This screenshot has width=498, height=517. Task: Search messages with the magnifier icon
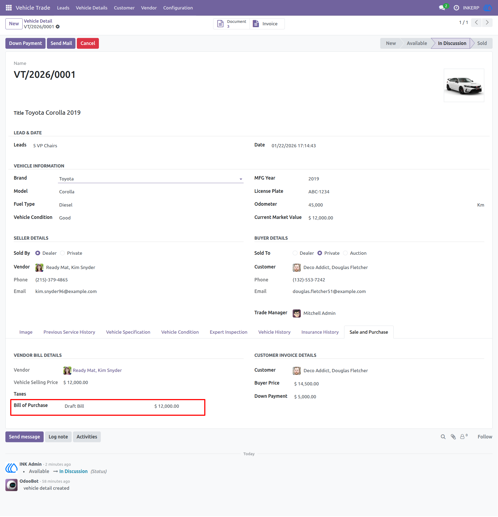pyautogui.click(x=443, y=437)
